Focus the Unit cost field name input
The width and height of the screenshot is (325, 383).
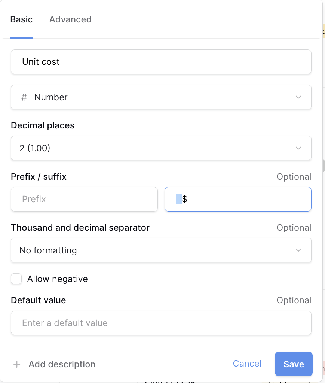(x=161, y=62)
